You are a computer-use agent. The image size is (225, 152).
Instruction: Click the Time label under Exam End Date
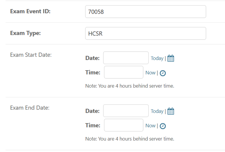[x=93, y=125]
